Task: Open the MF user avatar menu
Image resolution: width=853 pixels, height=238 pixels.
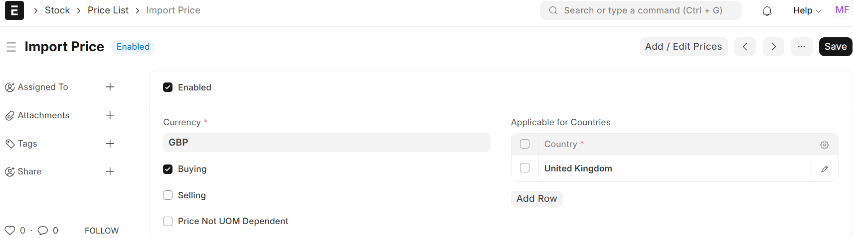Action: coord(842,10)
